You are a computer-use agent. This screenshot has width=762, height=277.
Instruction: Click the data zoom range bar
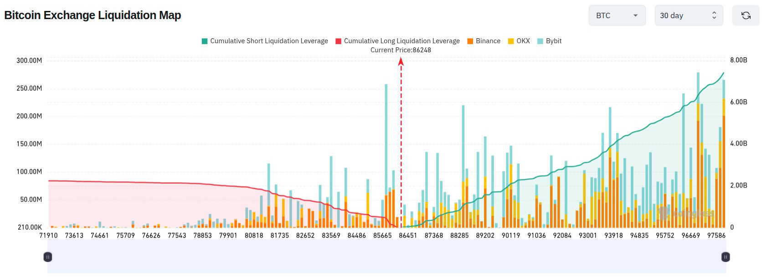pyautogui.click(x=386, y=257)
